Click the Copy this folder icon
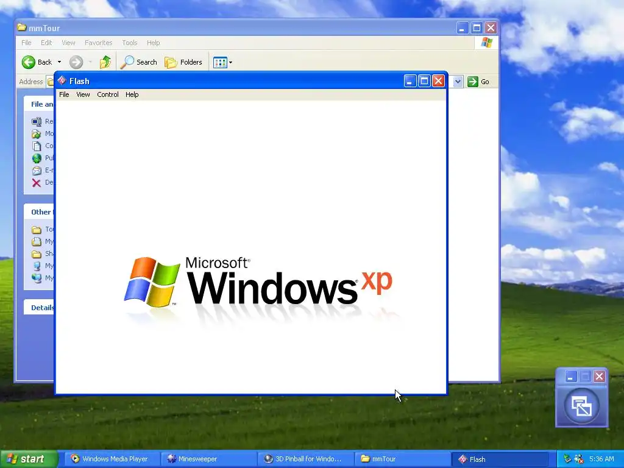Screen dimensions: 624x468 (36, 146)
